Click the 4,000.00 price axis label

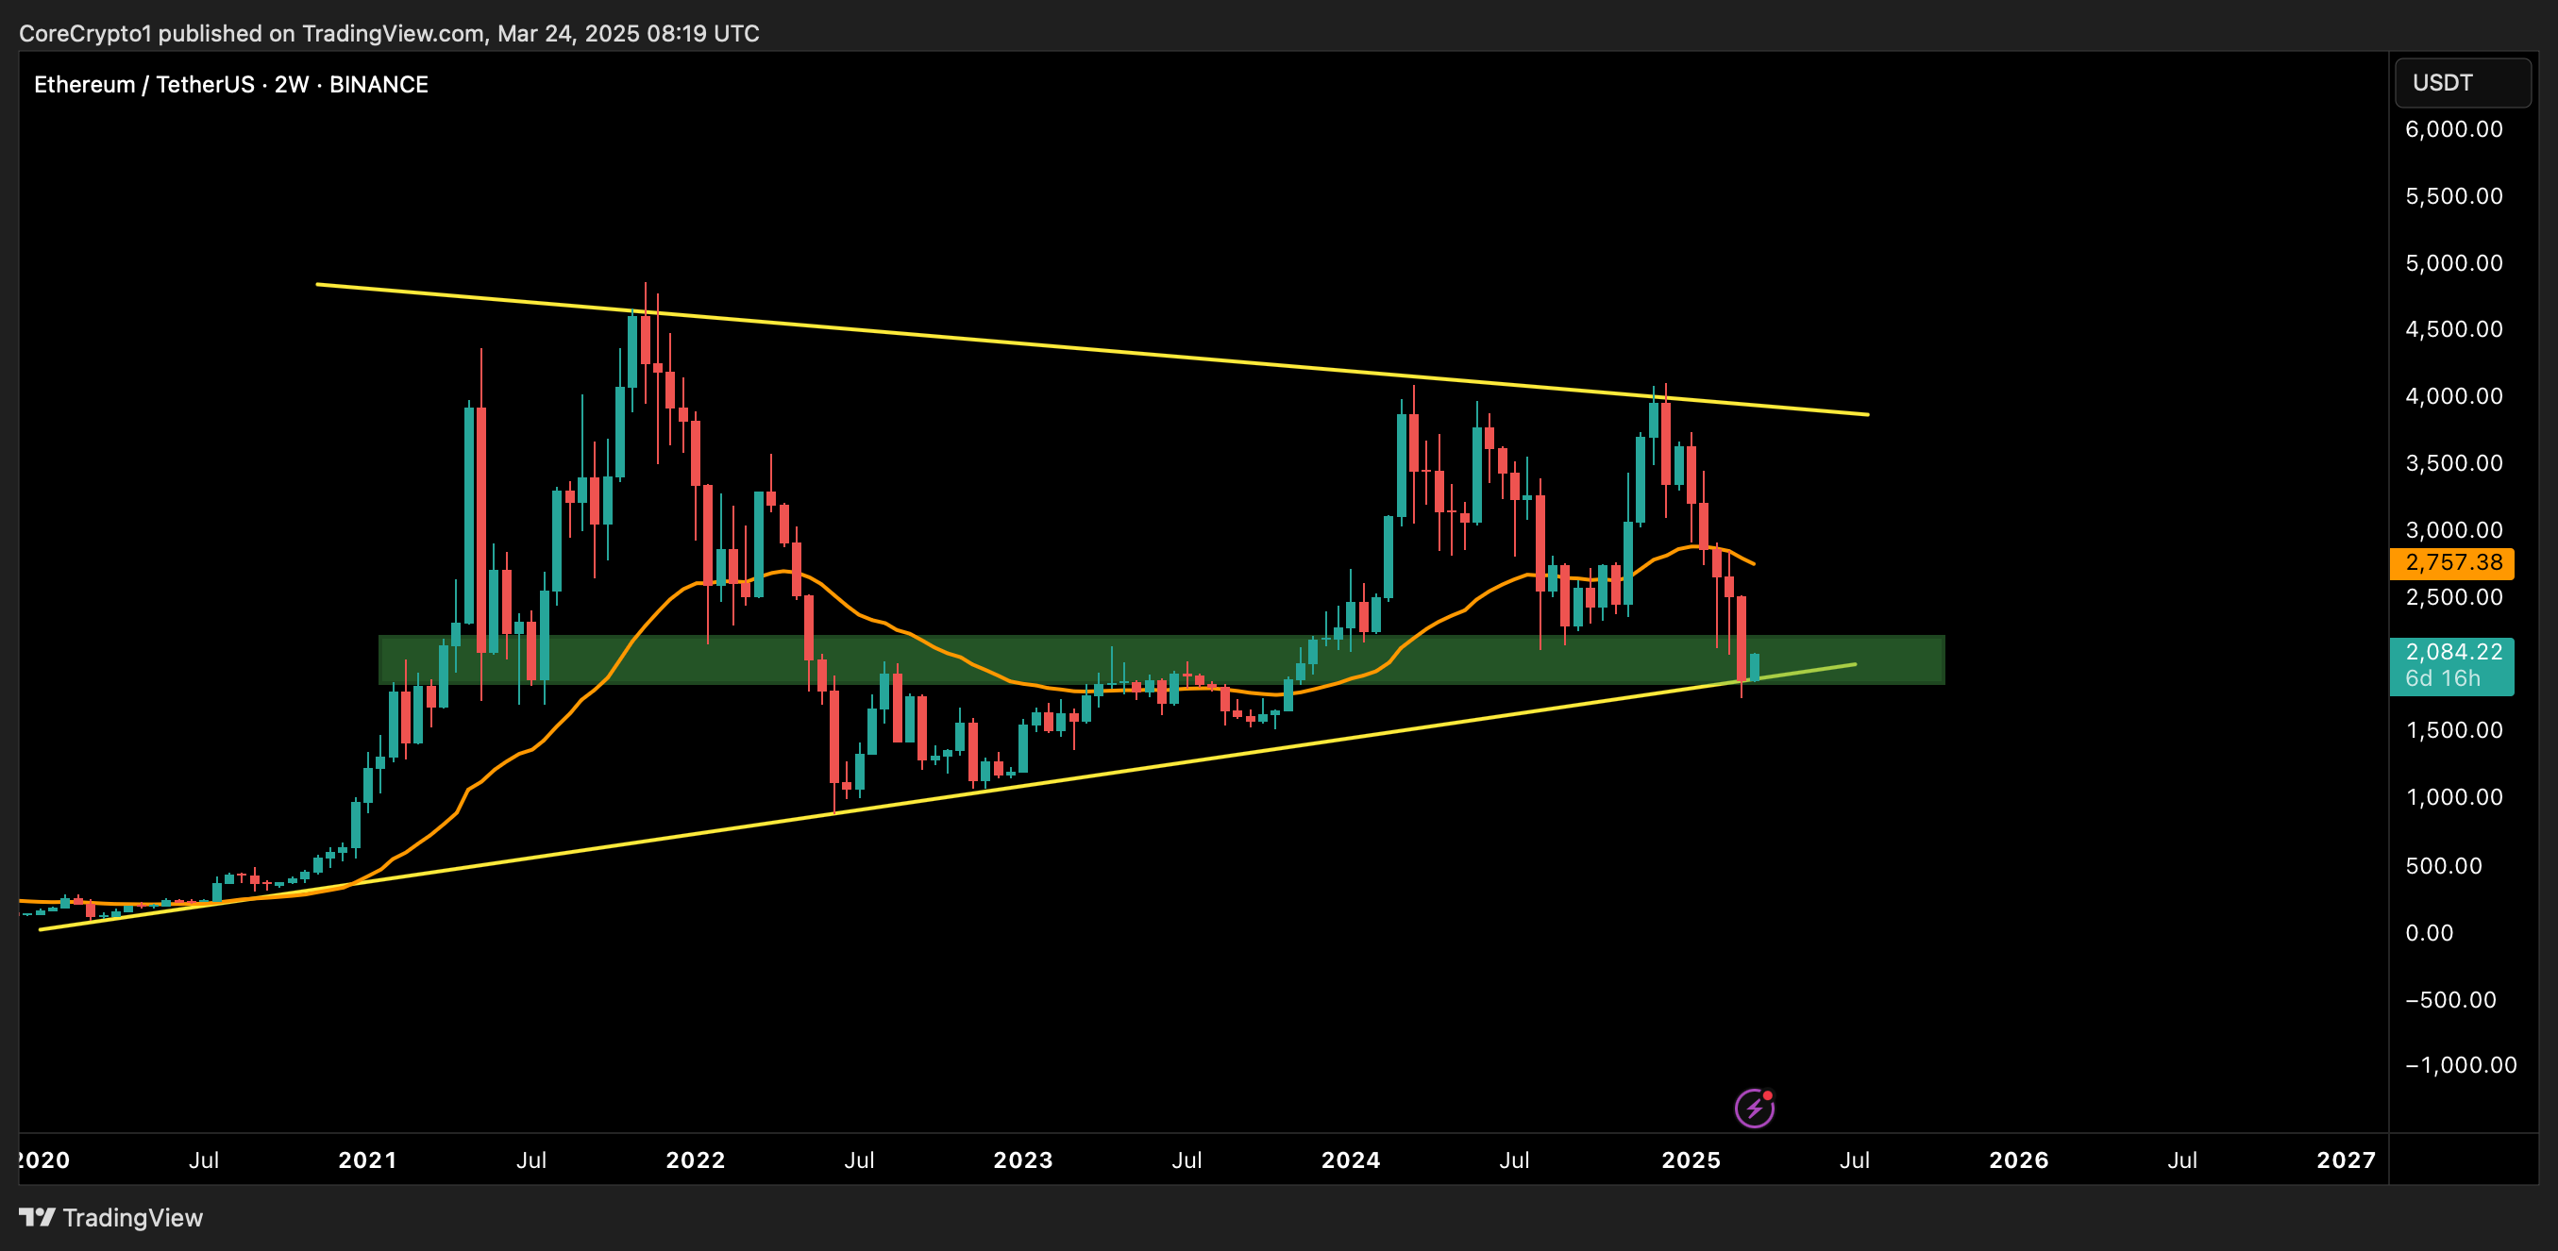coord(2454,396)
